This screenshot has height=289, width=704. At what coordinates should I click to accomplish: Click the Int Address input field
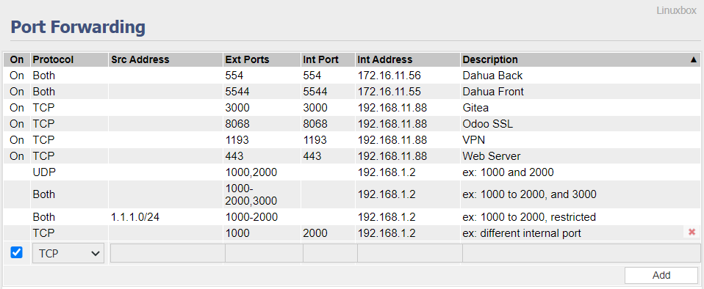[x=410, y=253]
